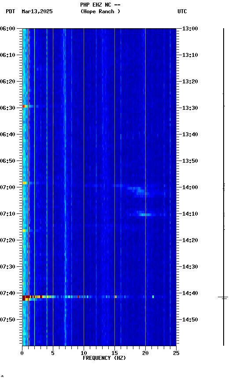Click the 06:10 PDT time label
Screen dimensions: 243x381
pos(7,55)
